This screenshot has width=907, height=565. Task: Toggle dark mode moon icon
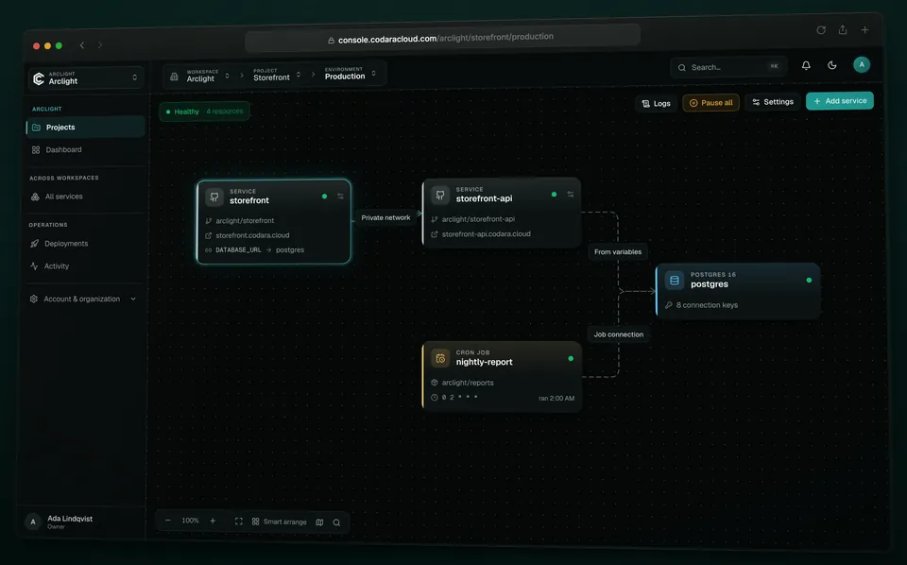tap(831, 65)
